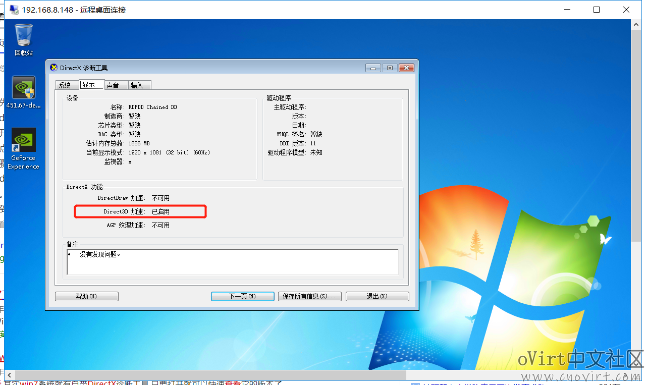This screenshot has width=646, height=385.
Task: Click the AGP 纹理加速 value "不可用"
Action: coord(160,226)
